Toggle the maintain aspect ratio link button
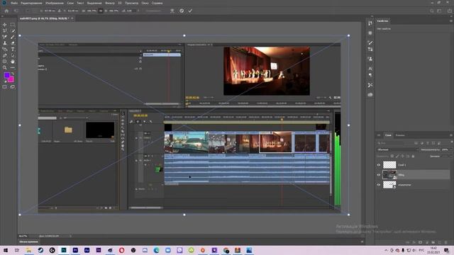Viewport: 454px width, 255px height. tap(101, 11)
